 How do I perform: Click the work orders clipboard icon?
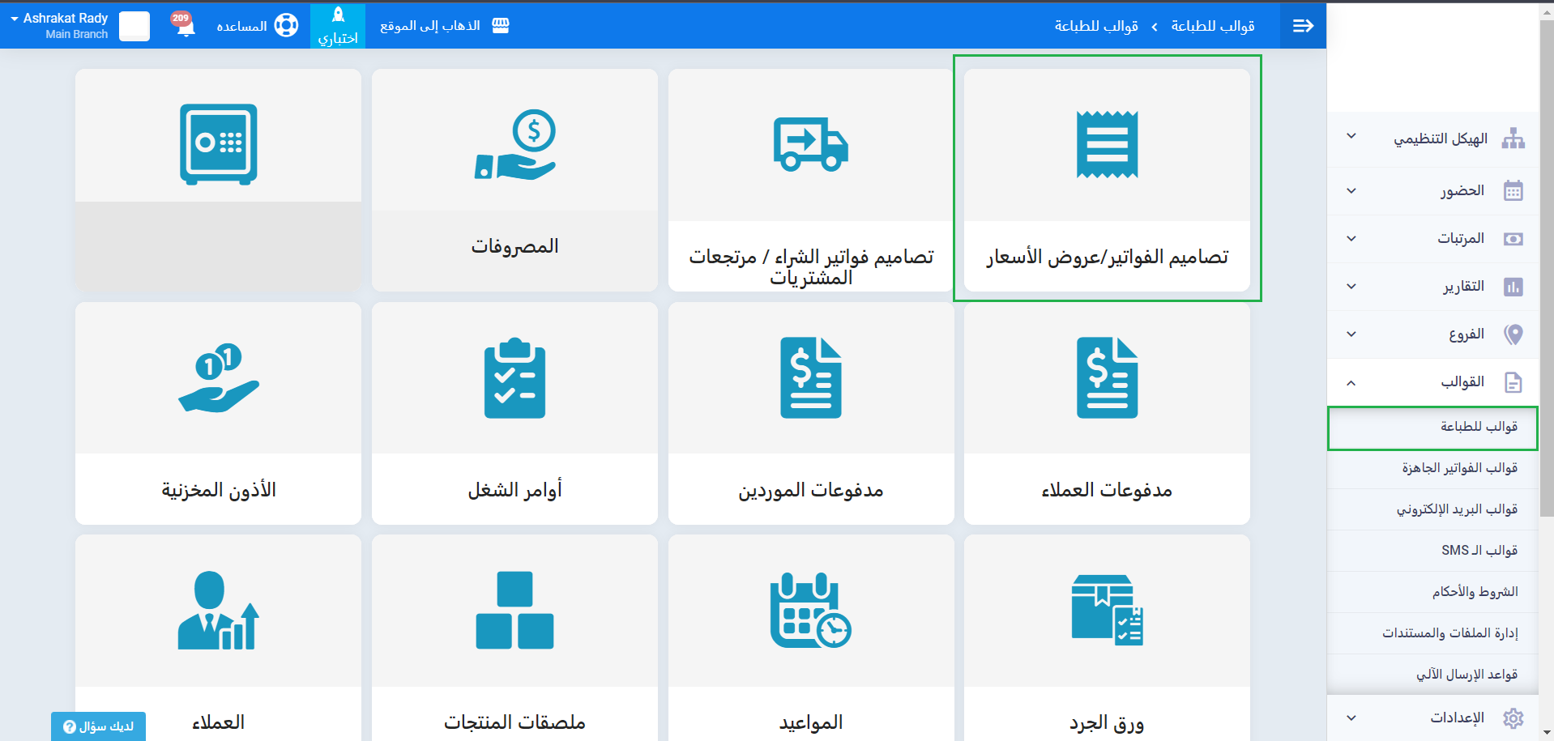pyautogui.click(x=514, y=378)
